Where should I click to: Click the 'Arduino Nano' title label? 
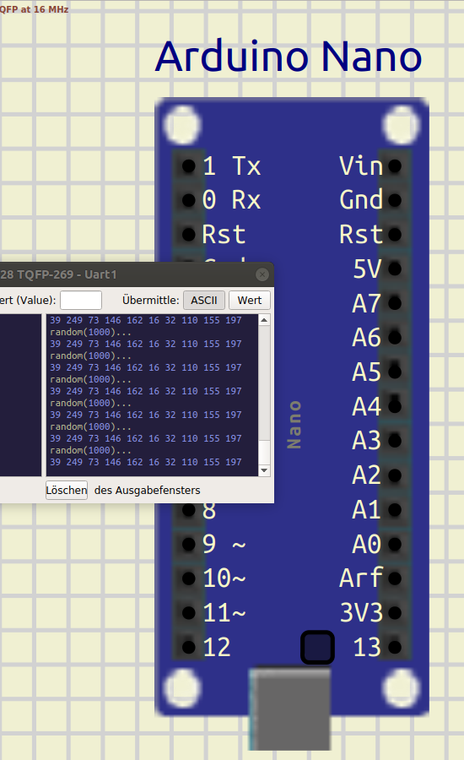click(289, 57)
